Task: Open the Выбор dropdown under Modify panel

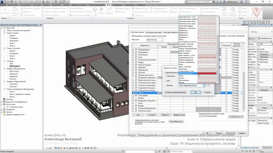Action: click(x=5, y=18)
